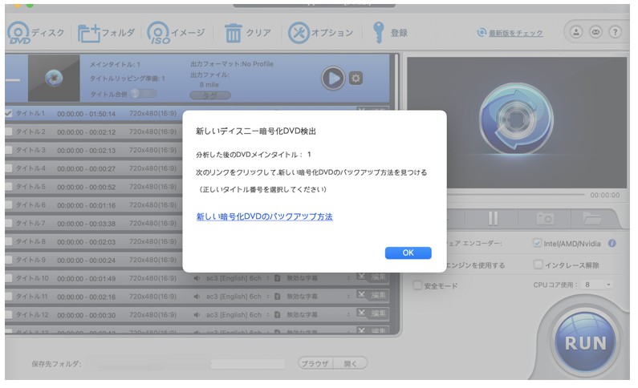
Task: Check the タイトル4 checkbox
Action: click(x=8, y=168)
